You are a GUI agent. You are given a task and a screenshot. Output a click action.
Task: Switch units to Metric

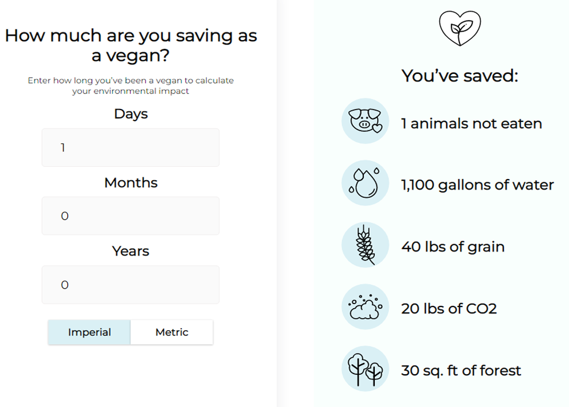pos(172,332)
